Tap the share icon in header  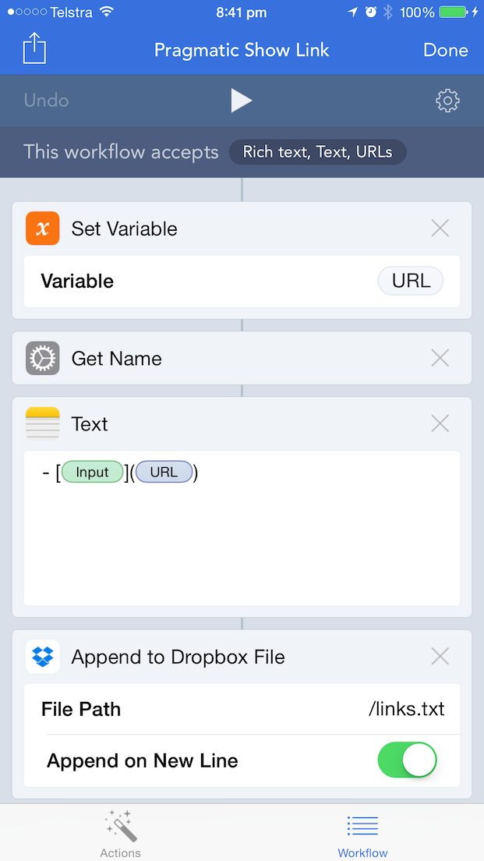34,49
